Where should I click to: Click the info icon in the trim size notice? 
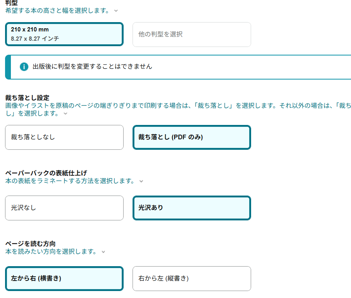click(24, 67)
